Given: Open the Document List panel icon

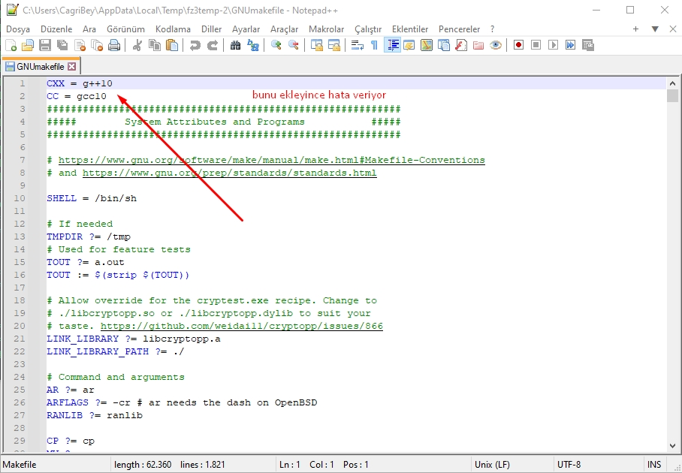Looking at the screenshot, I should (444, 45).
